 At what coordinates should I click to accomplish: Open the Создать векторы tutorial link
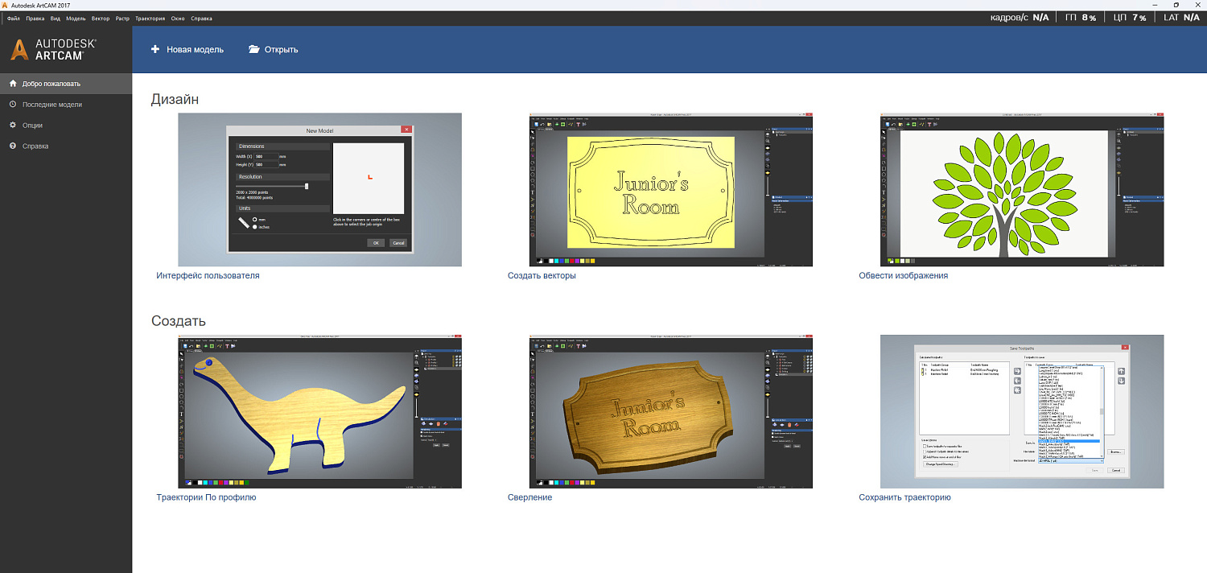[542, 276]
